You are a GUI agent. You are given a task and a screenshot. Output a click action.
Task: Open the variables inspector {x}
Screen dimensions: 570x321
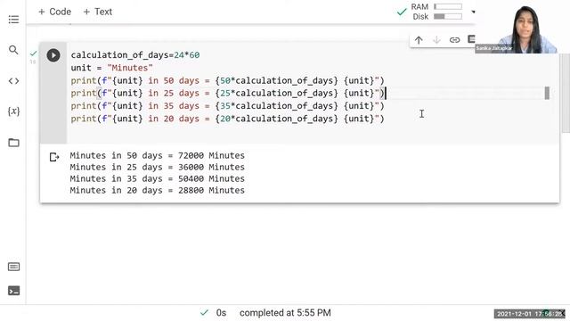point(13,111)
